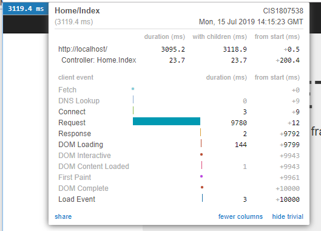The image size is (321, 231).
Task: Click the Response event label
Action: 75,134
